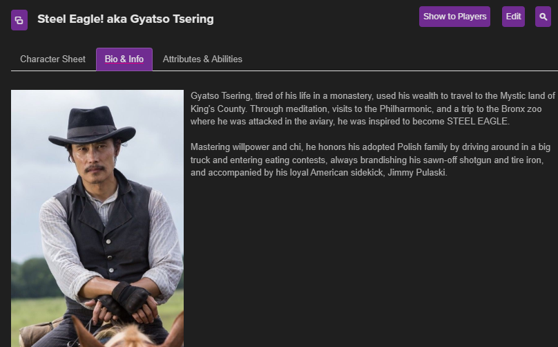Click the magnifying glass zoom icon

[543, 17]
